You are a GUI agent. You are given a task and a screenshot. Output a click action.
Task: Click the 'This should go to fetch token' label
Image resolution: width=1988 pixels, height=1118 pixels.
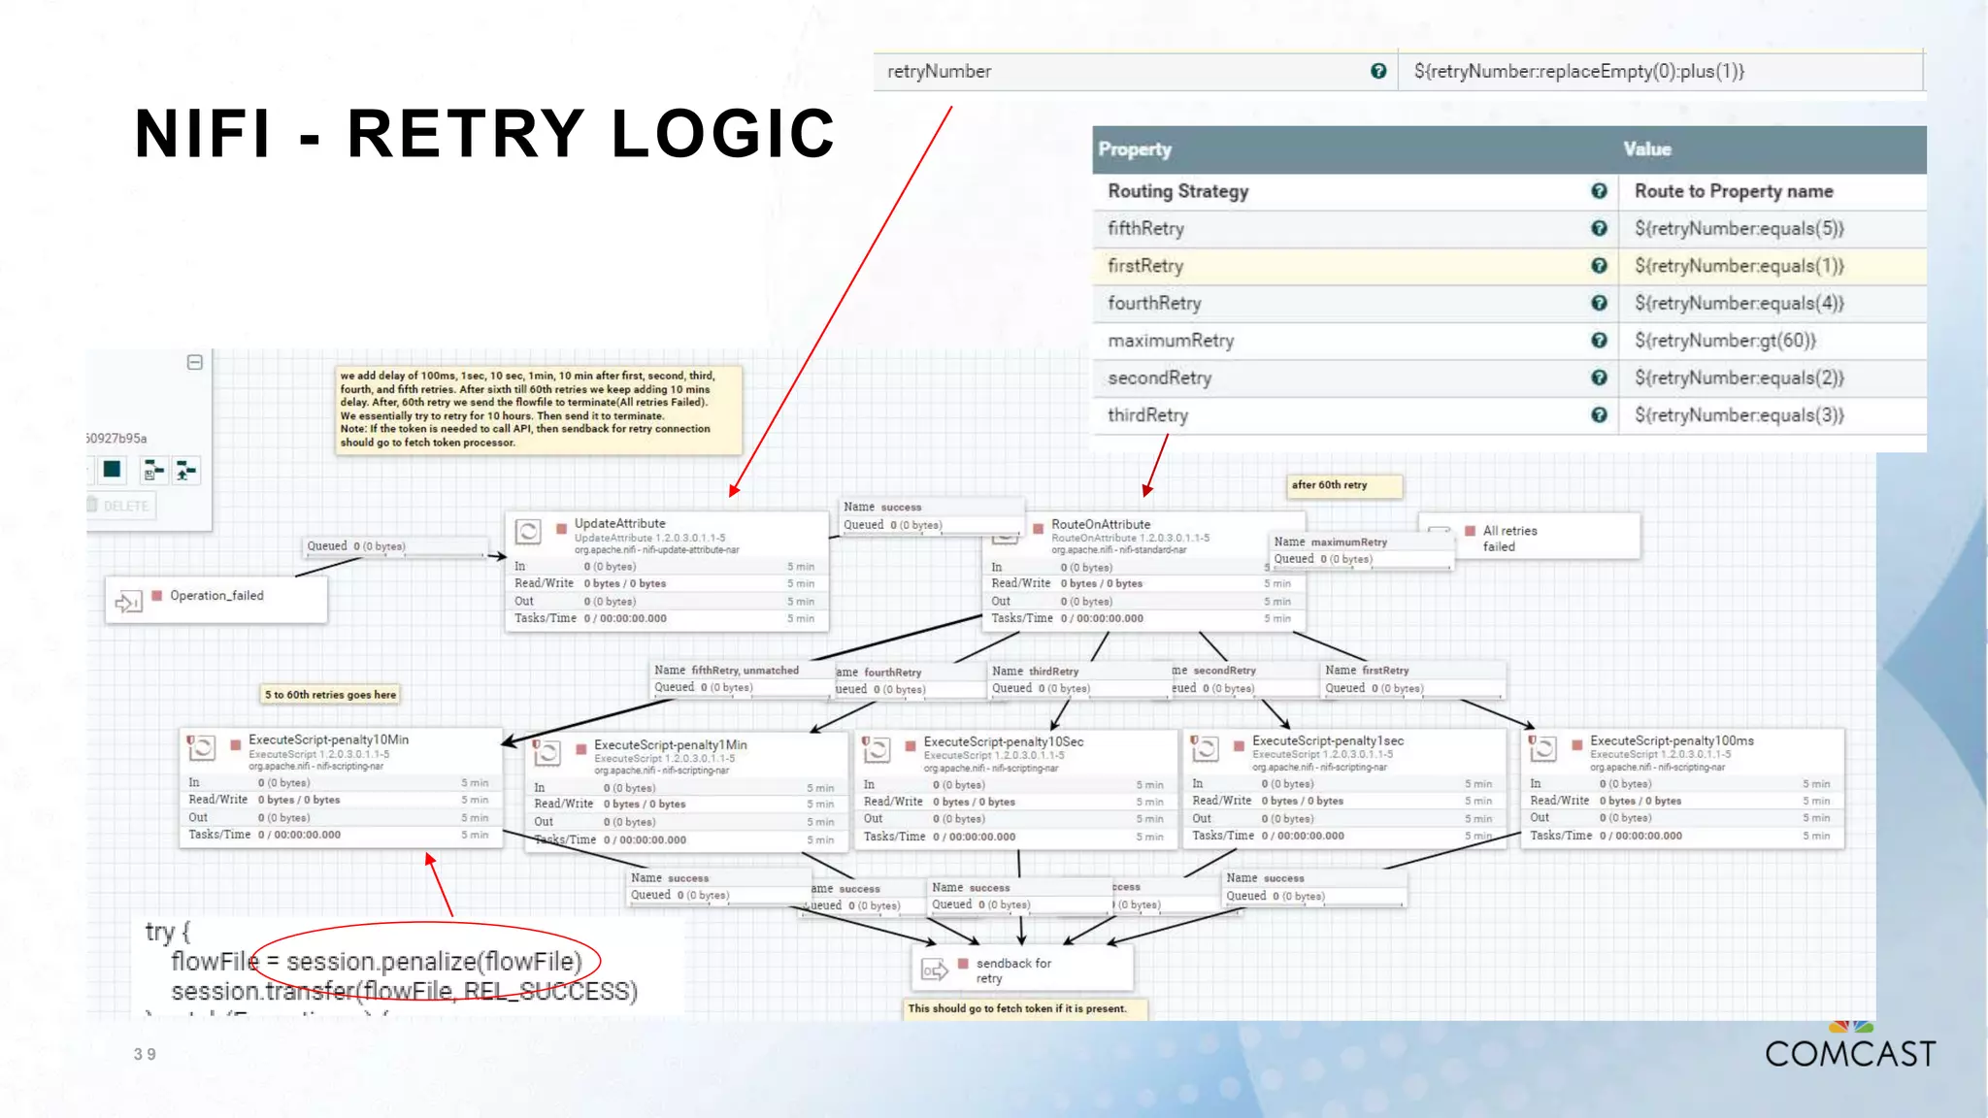click(1025, 1009)
